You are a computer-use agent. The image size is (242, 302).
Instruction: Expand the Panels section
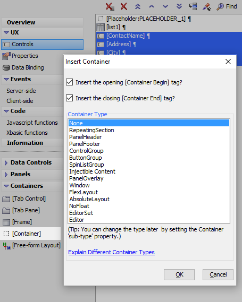coord(6,174)
